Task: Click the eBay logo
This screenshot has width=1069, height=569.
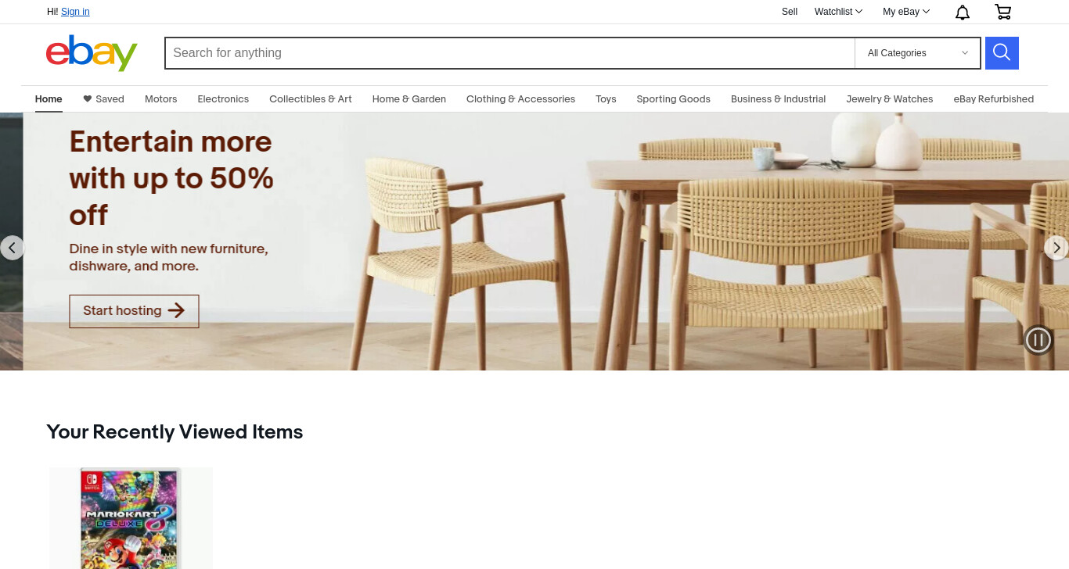Action: click(x=92, y=53)
